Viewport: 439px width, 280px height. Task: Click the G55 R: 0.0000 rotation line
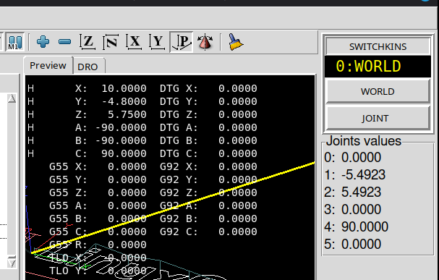(x=98, y=245)
